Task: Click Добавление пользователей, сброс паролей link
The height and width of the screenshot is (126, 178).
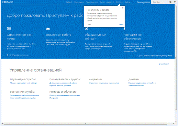Action: tap(63, 84)
